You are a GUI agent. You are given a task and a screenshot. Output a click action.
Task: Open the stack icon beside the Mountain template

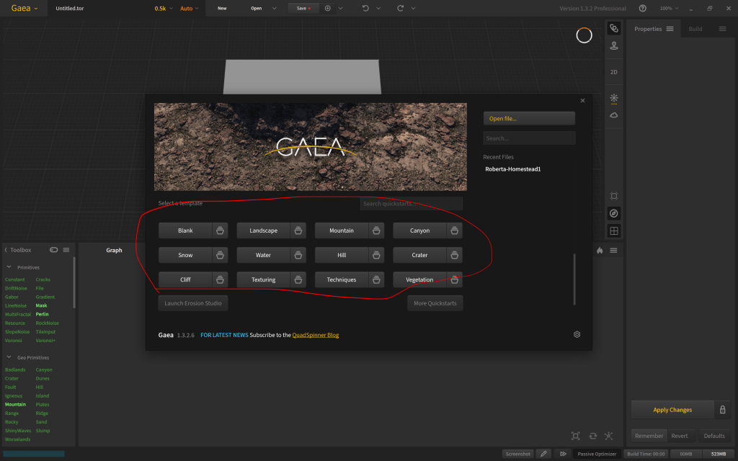[x=376, y=230]
